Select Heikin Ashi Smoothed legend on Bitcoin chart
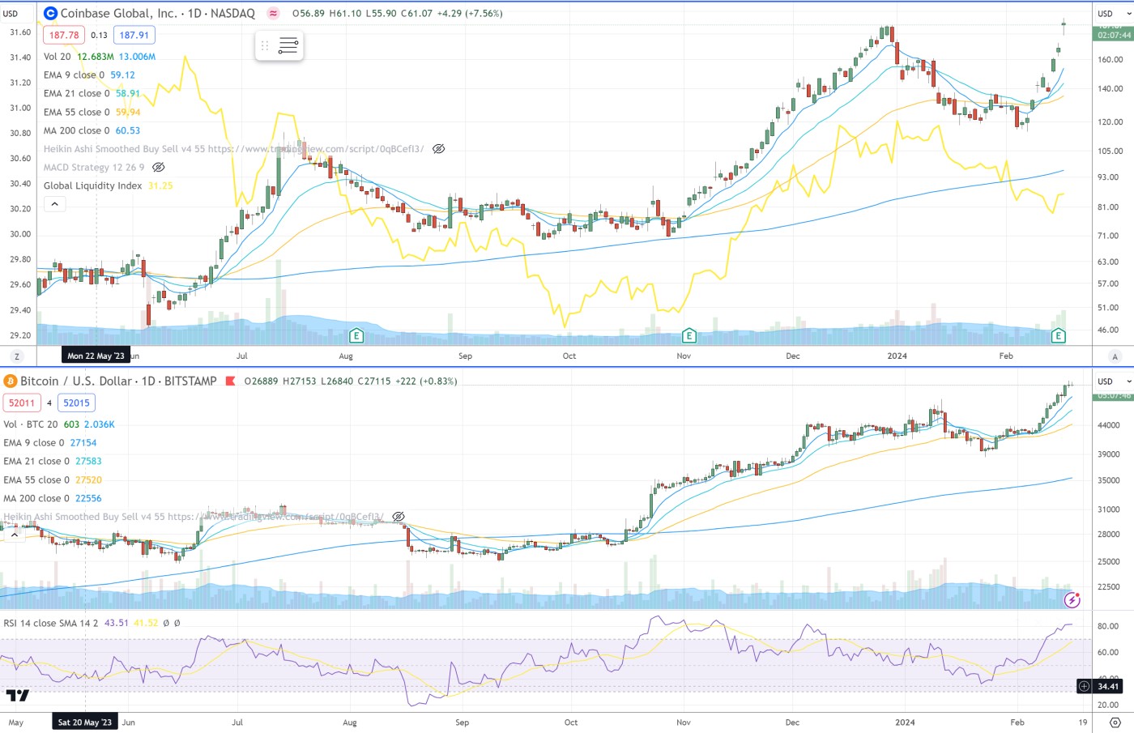The height and width of the screenshot is (733, 1134). tap(194, 517)
